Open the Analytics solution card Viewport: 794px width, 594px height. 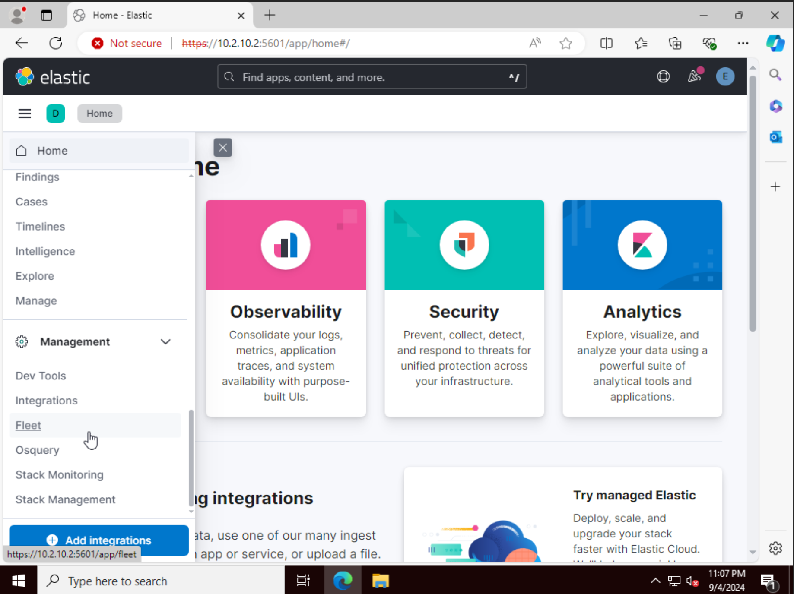click(x=642, y=308)
